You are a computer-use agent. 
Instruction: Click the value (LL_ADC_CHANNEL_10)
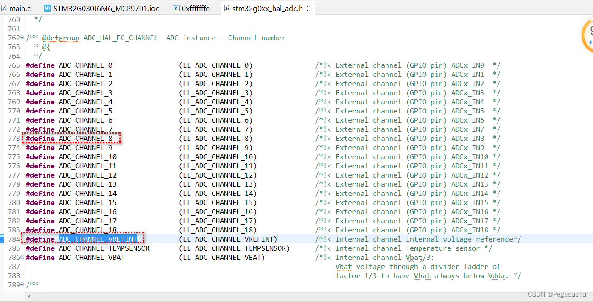point(218,156)
